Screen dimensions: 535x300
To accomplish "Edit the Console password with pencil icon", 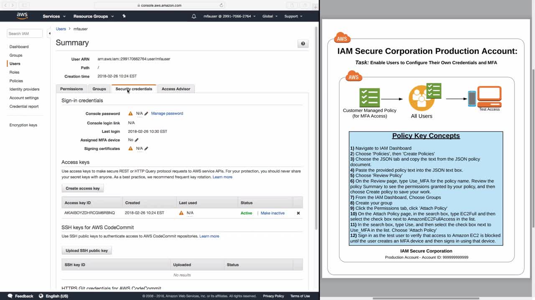I will click(x=146, y=113).
